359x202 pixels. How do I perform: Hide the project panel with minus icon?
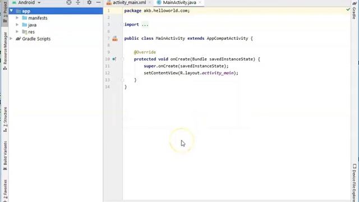99,2
